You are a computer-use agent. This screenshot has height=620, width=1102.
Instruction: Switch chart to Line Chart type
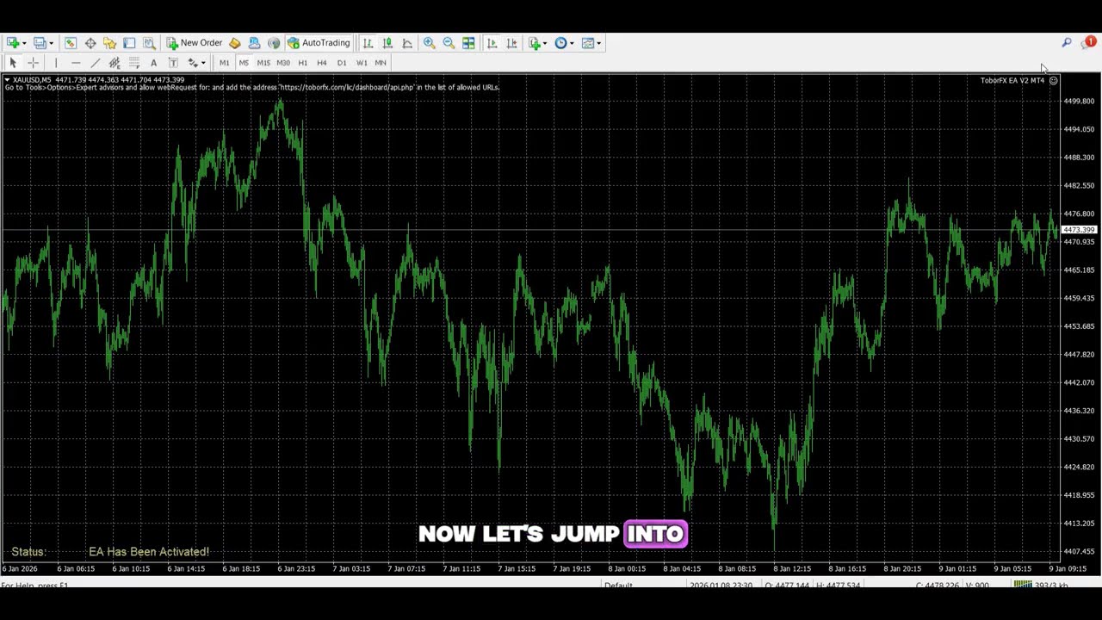[407, 42]
